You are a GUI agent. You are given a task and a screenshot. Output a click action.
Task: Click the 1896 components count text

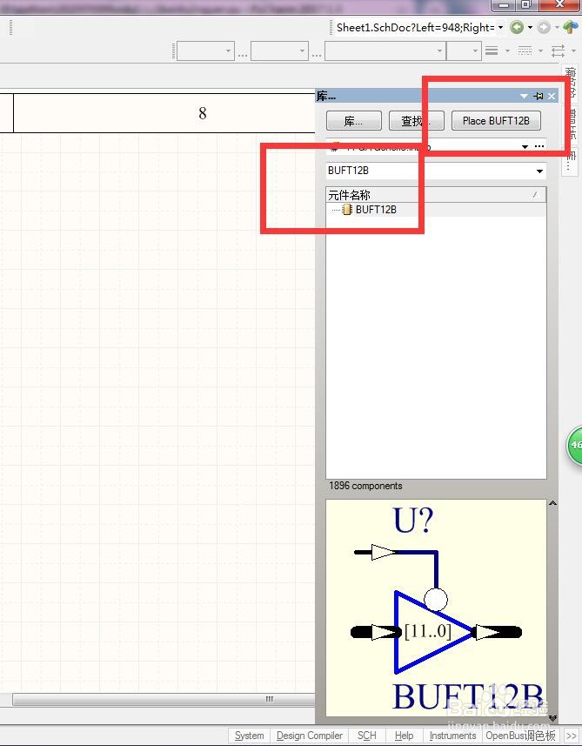365,486
